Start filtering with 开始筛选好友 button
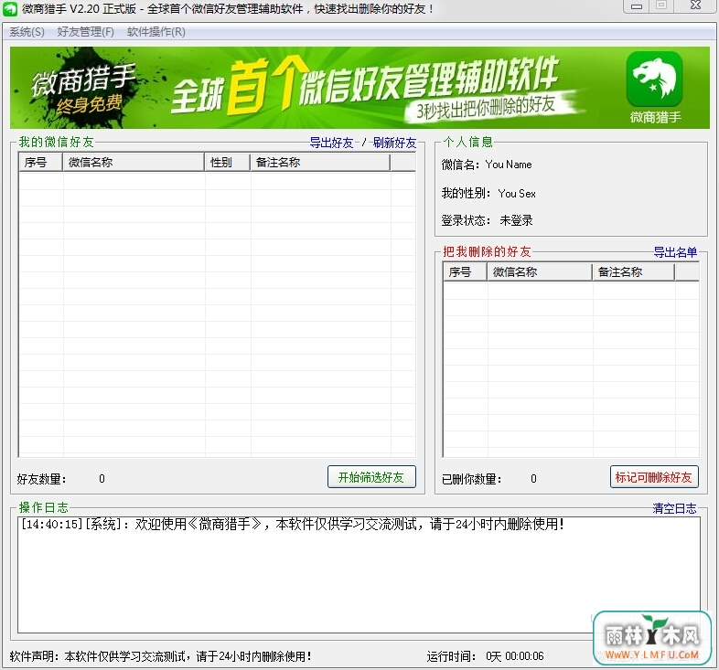This screenshot has width=719, height=670. (371, 477)
